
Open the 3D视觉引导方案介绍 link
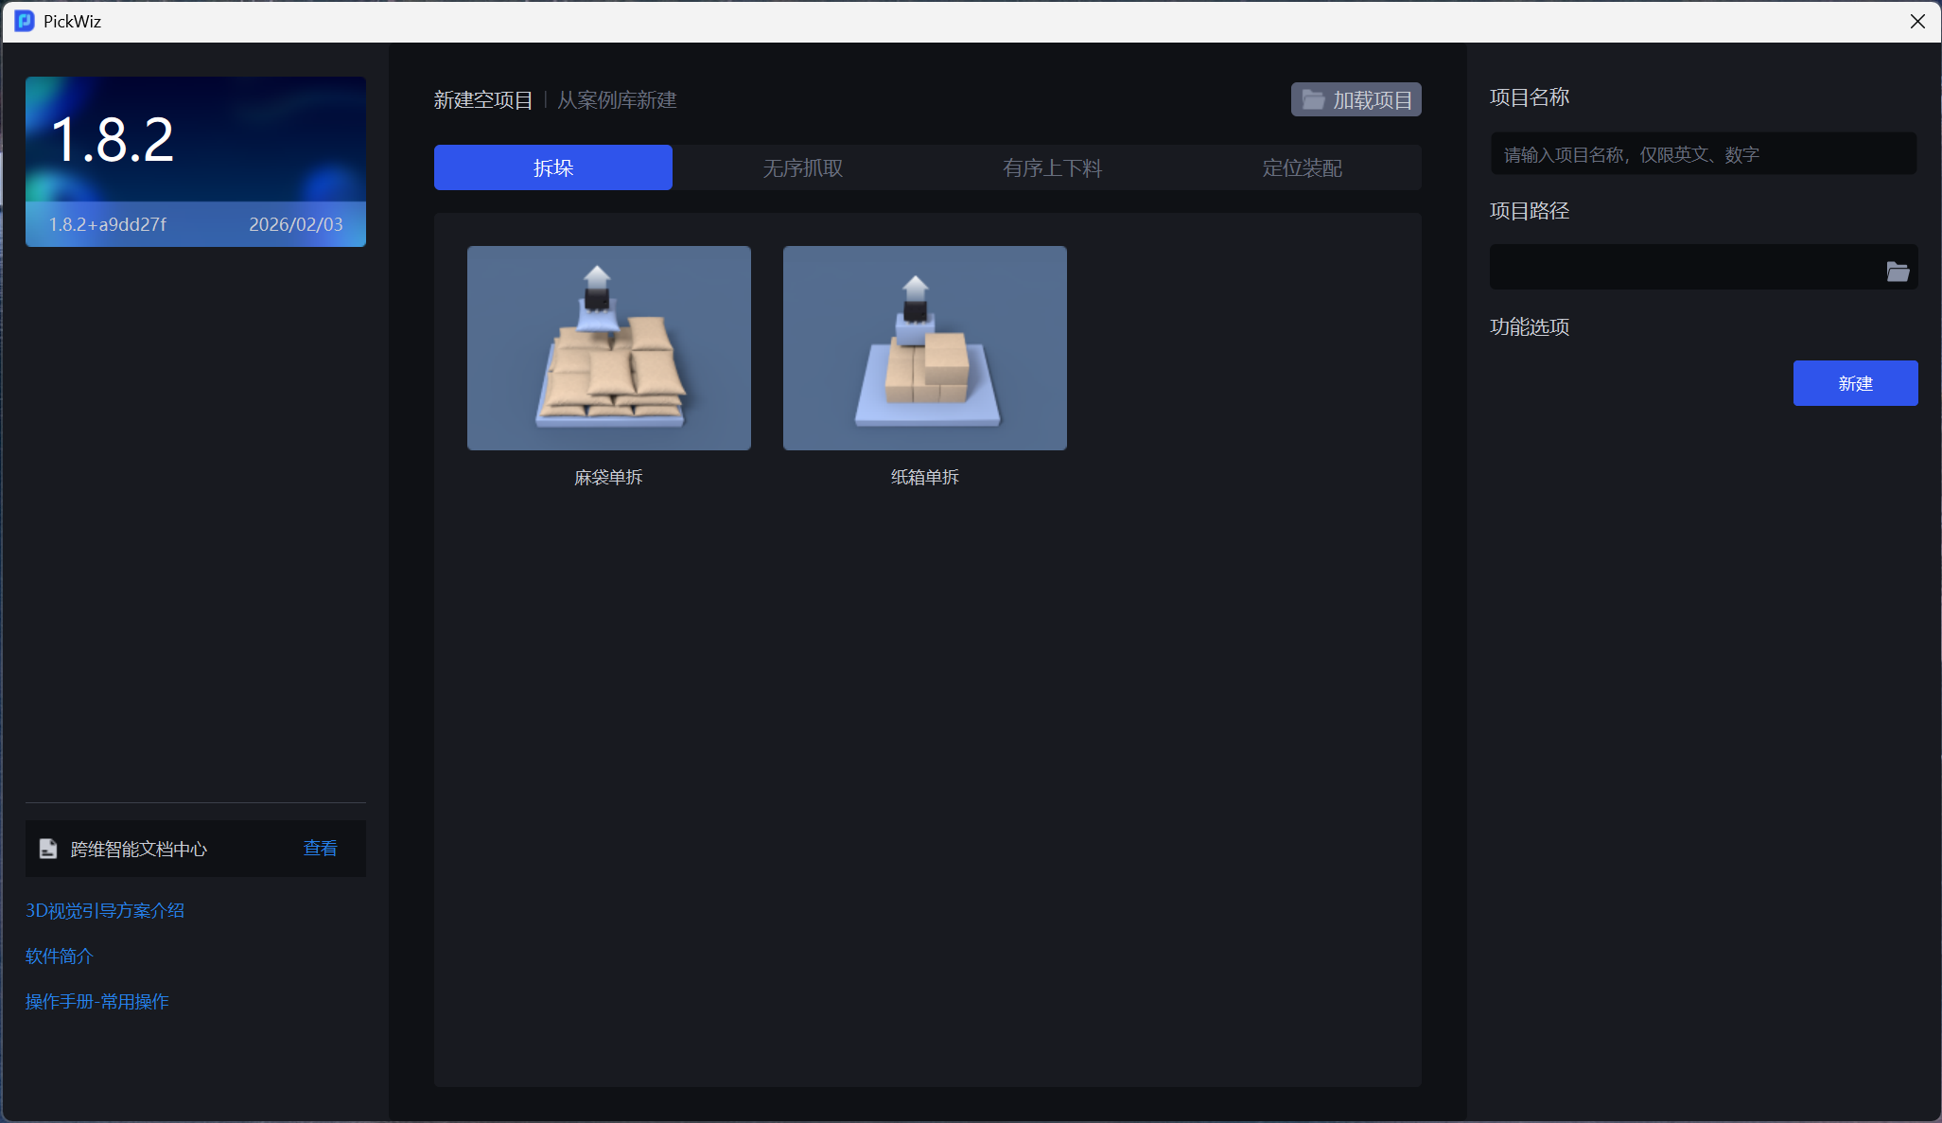(x=105, y=910)
